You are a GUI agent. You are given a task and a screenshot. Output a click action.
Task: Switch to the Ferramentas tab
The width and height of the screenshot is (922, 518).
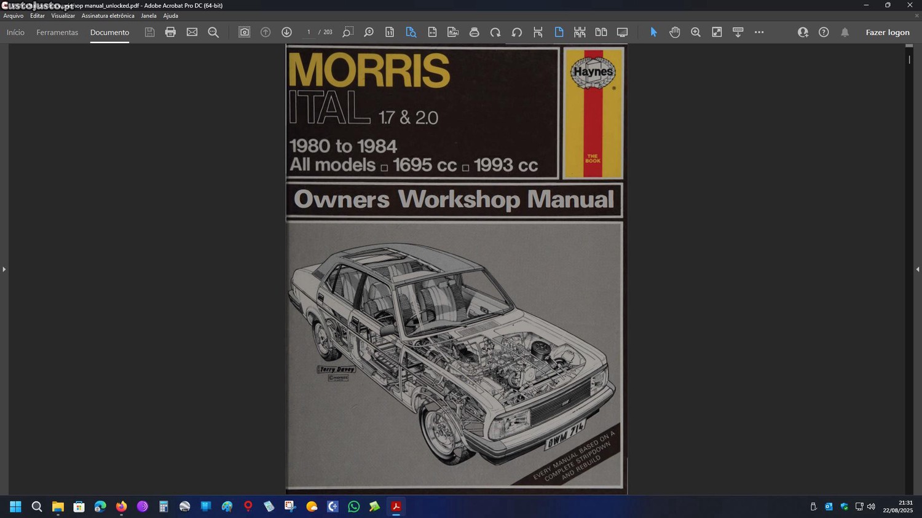click(57, 33)
